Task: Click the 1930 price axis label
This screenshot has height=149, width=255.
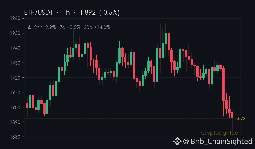Action: click(15, 63)
